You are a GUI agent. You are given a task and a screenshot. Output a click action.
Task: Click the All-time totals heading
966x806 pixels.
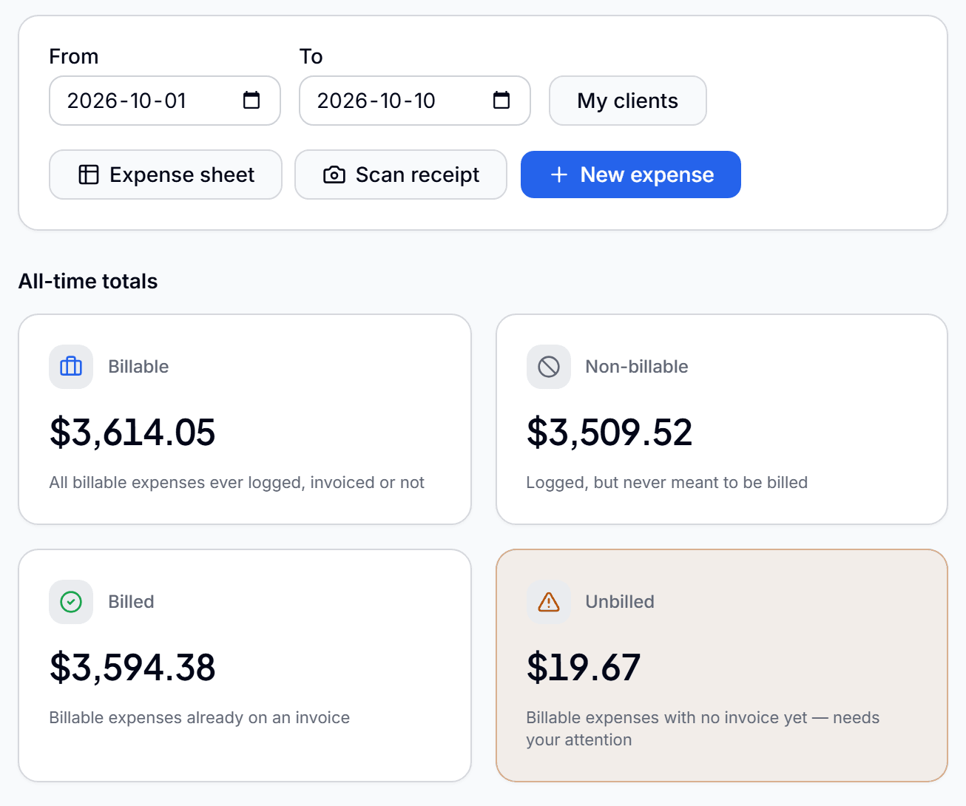pos(88,281)
